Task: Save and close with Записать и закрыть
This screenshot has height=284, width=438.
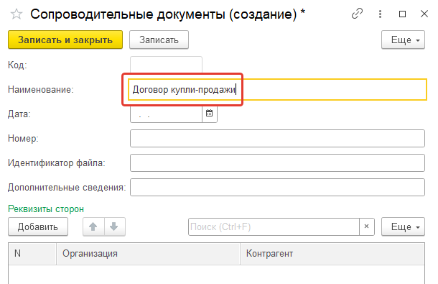Action: 65,40
